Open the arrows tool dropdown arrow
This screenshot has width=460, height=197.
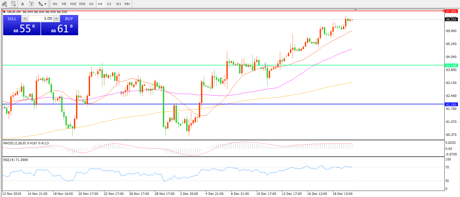(x=46, y=4)
